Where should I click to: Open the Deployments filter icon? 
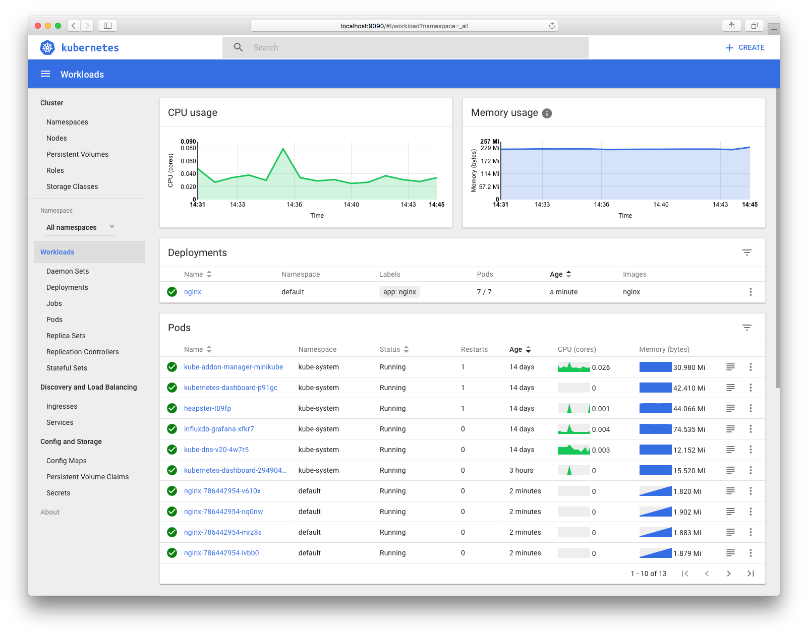click(x=747, y=252)
